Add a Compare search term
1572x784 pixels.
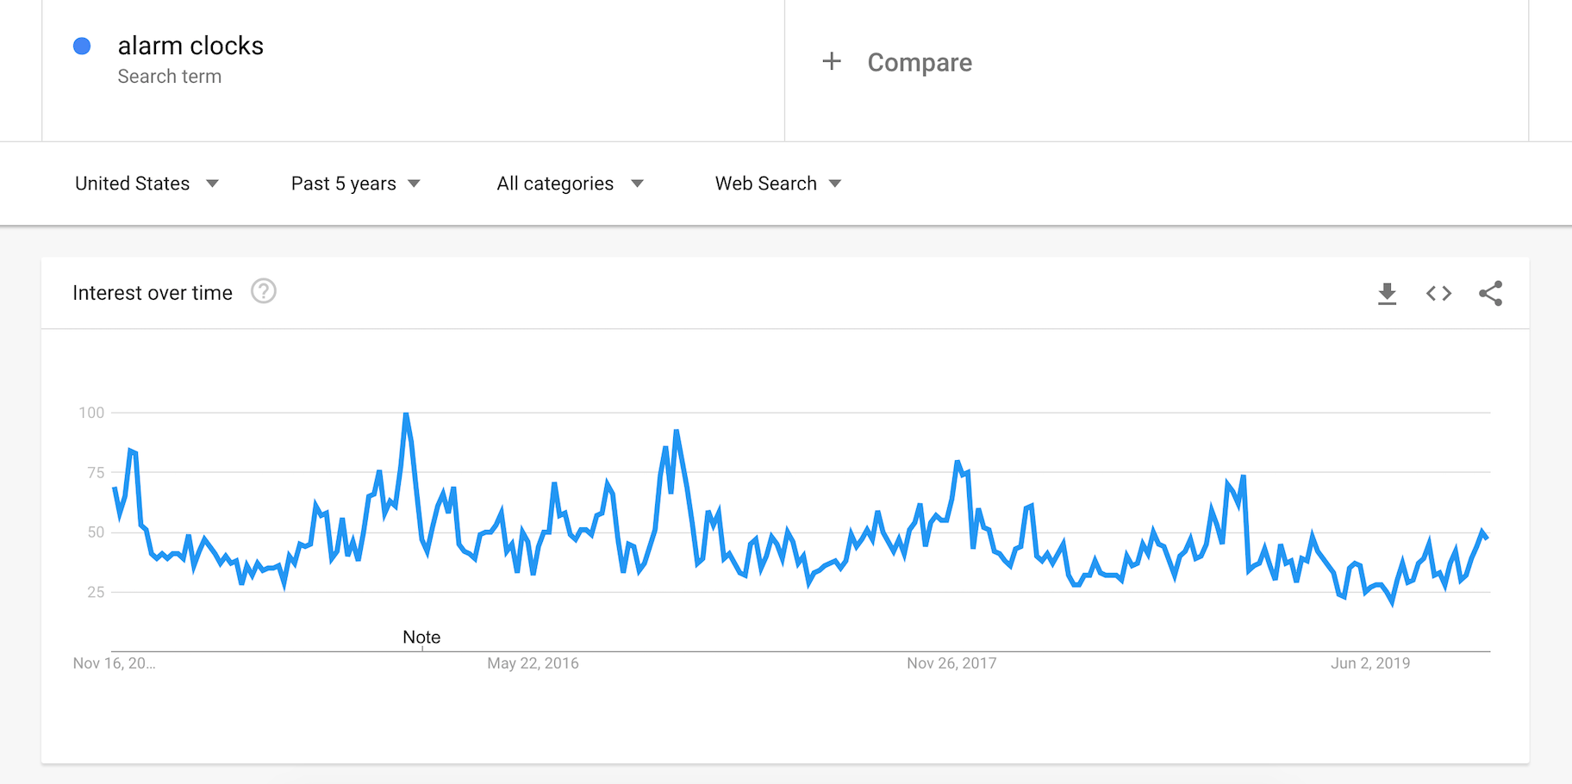[x=920, y=62]
